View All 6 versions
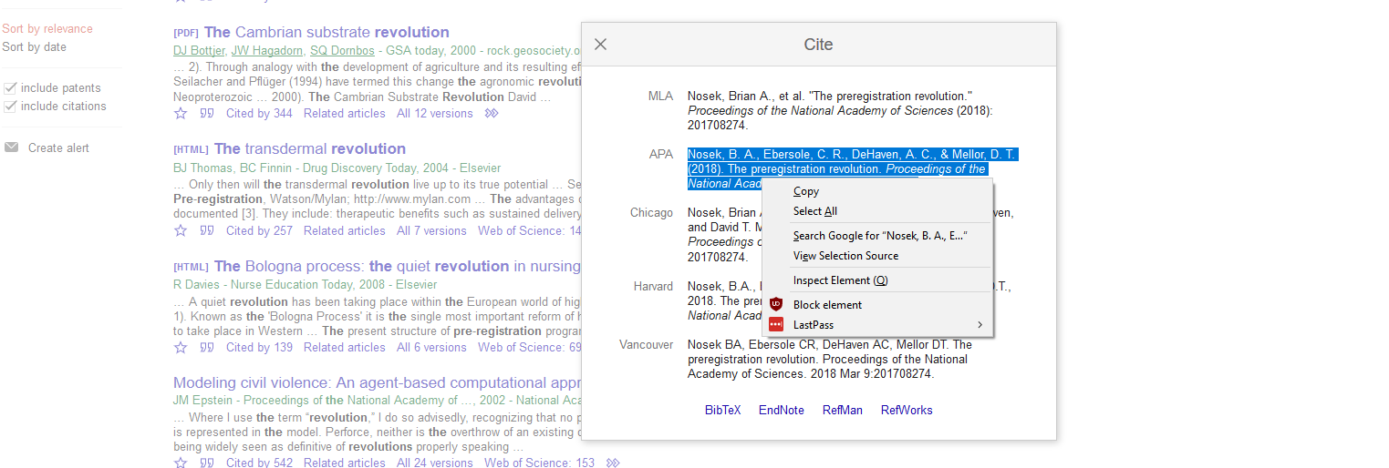1389x468 pixels. tap(431, 348)
